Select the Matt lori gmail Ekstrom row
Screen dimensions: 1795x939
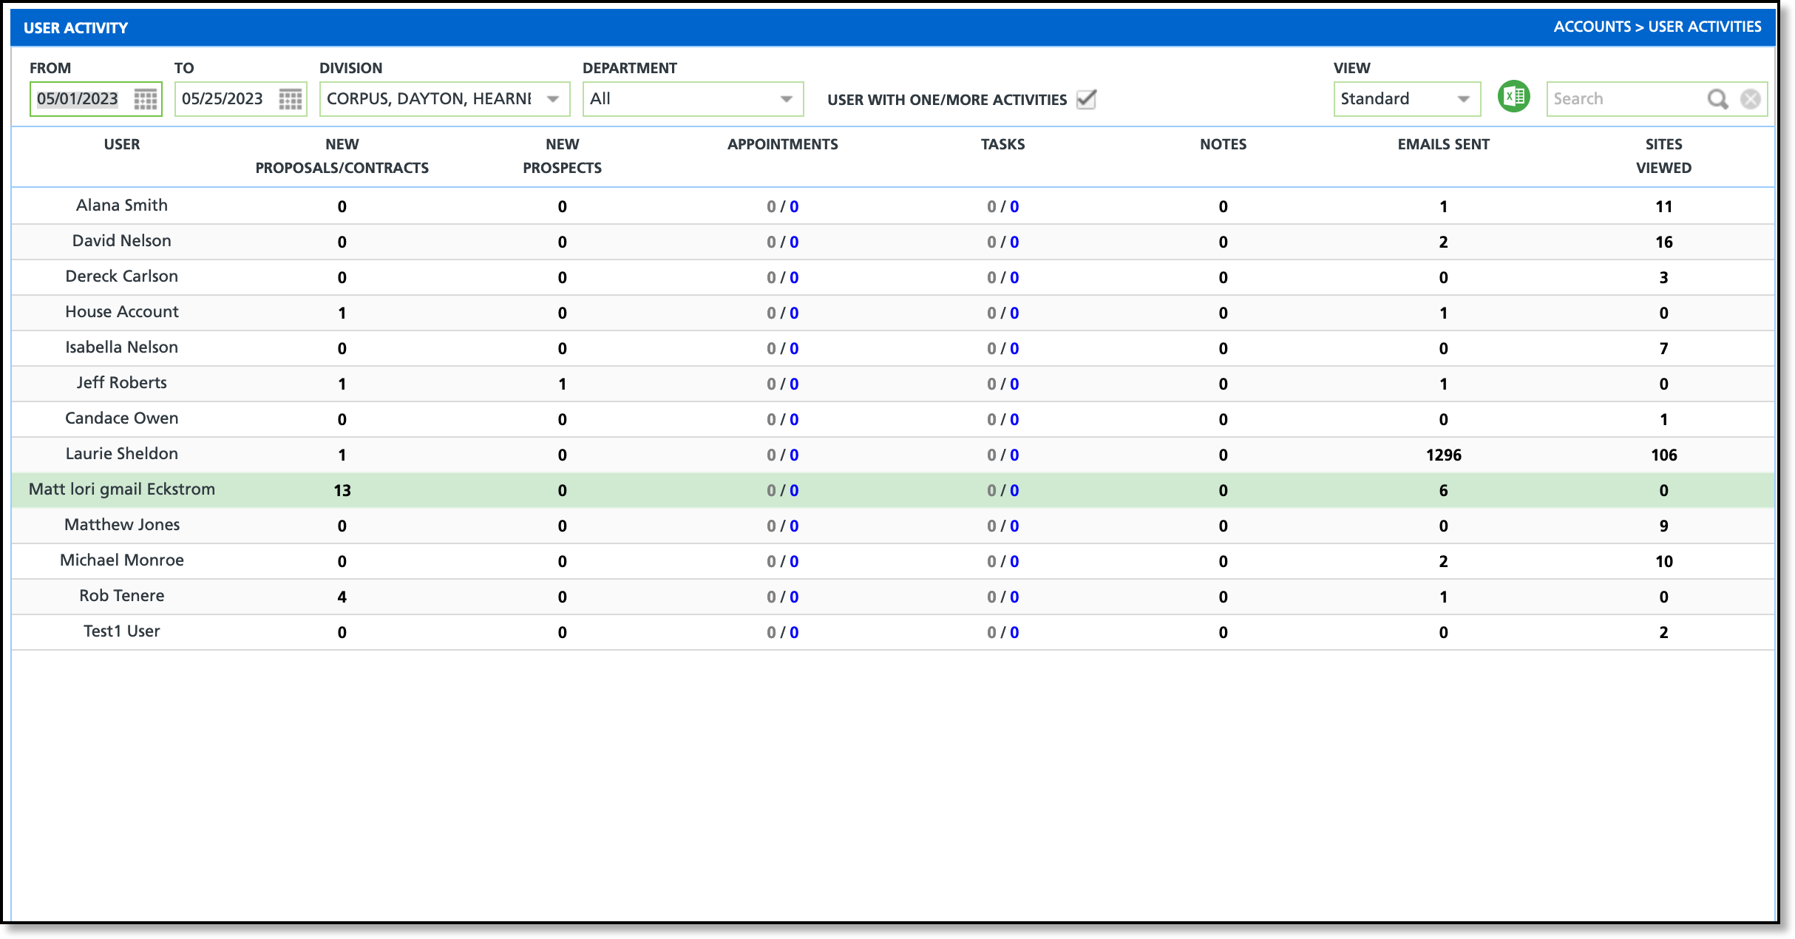click(122, 489)
